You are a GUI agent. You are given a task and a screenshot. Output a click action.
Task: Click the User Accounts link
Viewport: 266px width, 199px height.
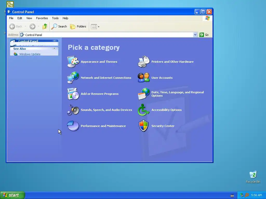[x=162, y=78]
